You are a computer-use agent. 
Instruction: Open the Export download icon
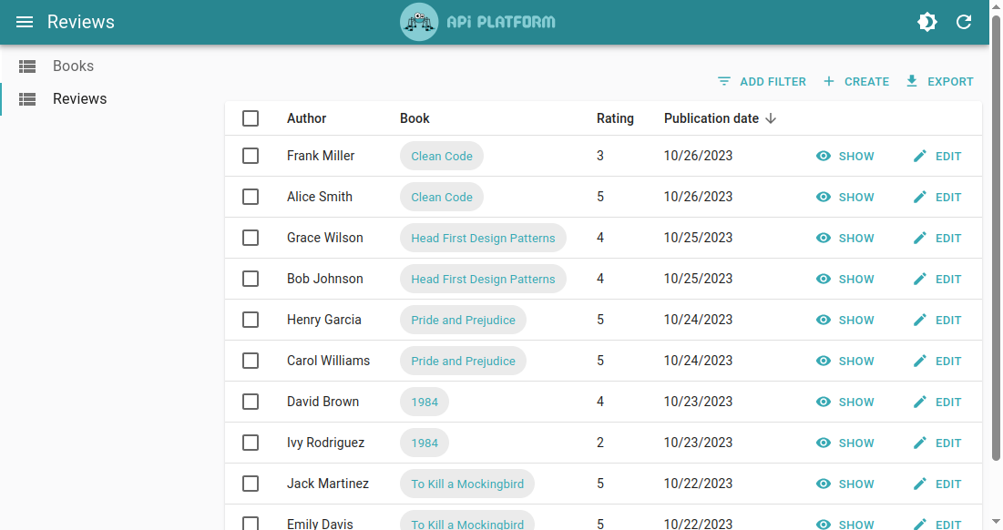point(911,81)
